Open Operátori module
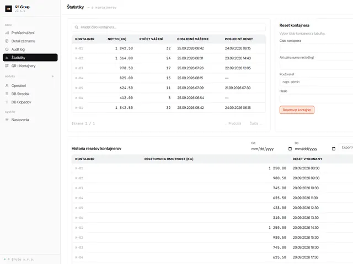Screen dimensions: 353x264 tap(30, 86)
